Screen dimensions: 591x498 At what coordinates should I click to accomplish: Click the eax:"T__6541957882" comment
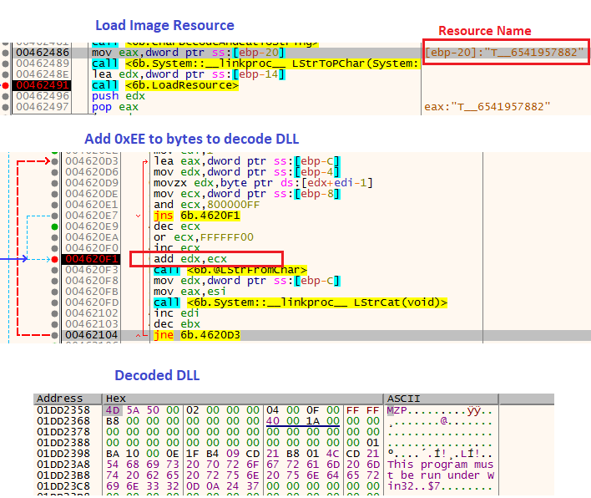[x=487, y=107]
